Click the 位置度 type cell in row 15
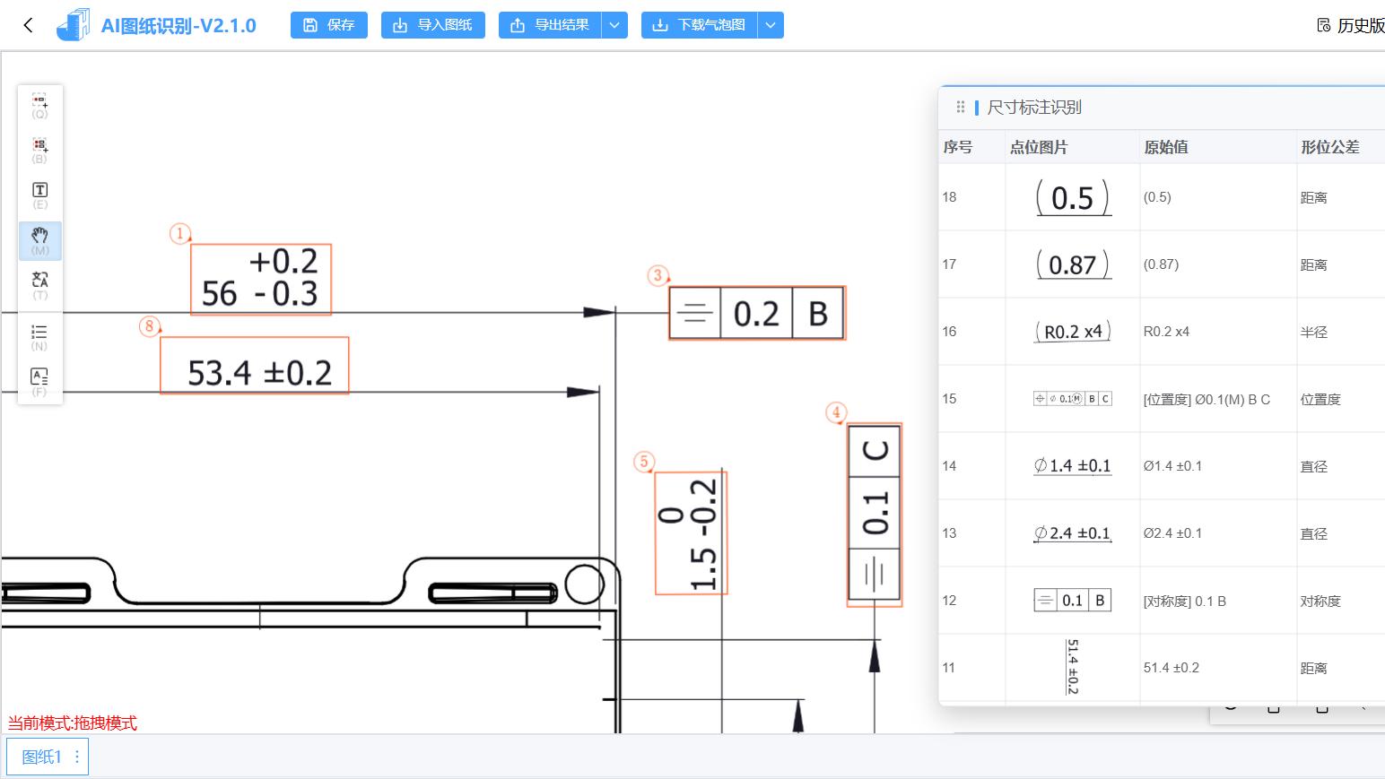Viewport: 1385px width, 779px height. click(x=1320, y=399)
